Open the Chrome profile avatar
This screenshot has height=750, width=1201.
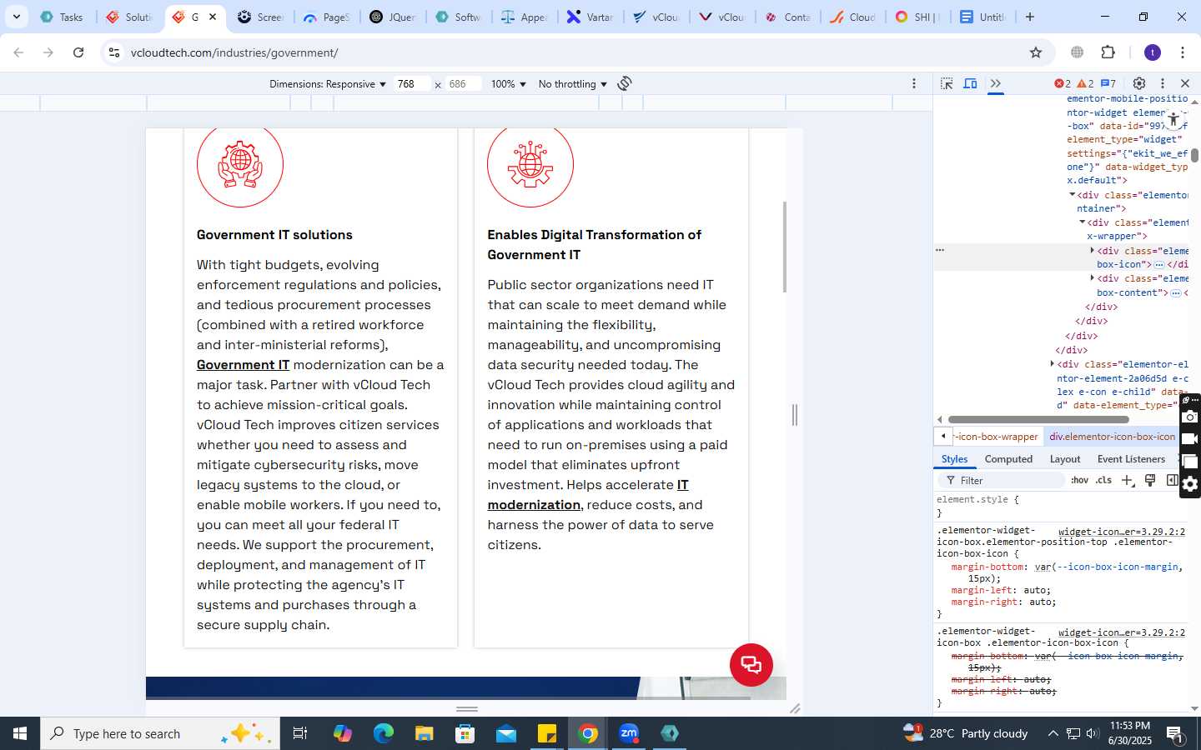tap(1153, 52)
